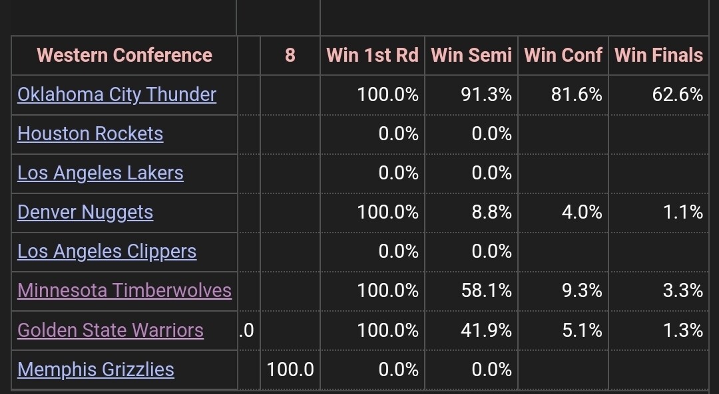The image size is (719, 394).
Task: Go to the Denver Nuggets page
Action: (x=85, y=212)
